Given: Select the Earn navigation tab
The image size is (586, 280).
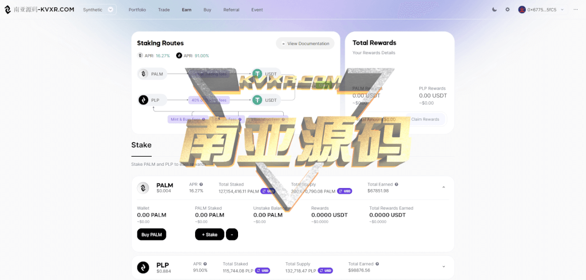Looking at the screenshot, I should pos(187,10).
